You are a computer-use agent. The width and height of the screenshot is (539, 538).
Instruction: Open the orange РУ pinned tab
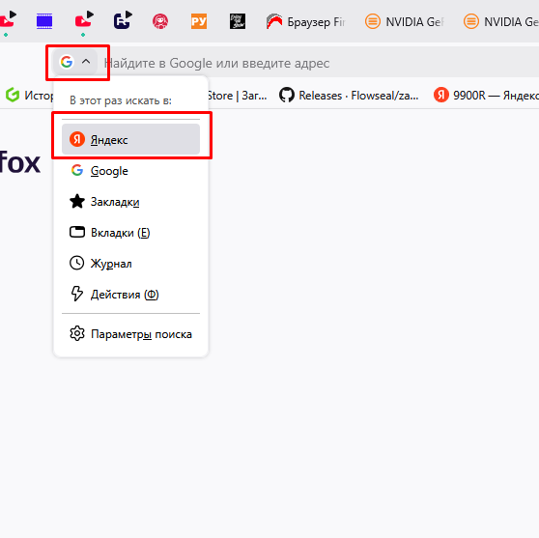199,21
